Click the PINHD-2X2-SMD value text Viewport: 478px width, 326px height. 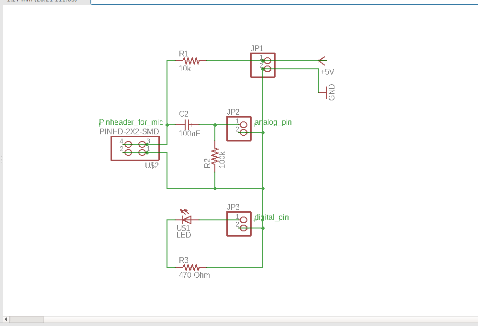point(129,131)
